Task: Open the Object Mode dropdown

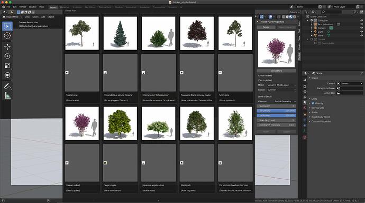Action: [x=12, y=17]
